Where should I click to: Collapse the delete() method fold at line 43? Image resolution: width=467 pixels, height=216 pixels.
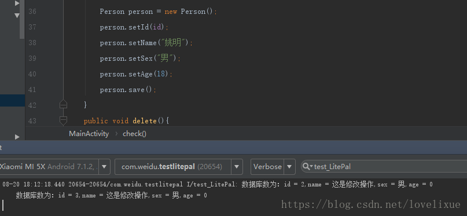coord(63,120)
